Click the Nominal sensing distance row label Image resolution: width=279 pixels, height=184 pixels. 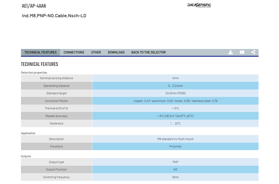tap(56, 78)
